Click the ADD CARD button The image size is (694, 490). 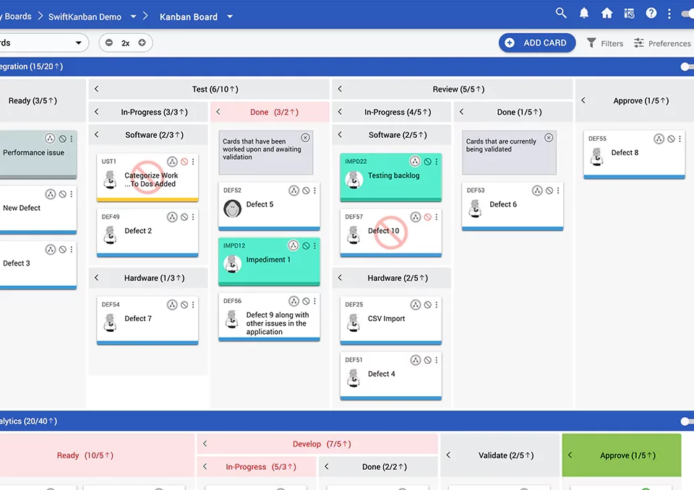tap(537, 43)
